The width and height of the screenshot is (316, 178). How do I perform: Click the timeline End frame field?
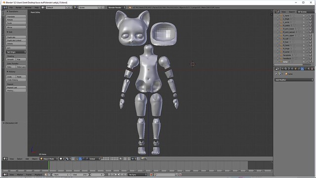(x=80, y=175)
